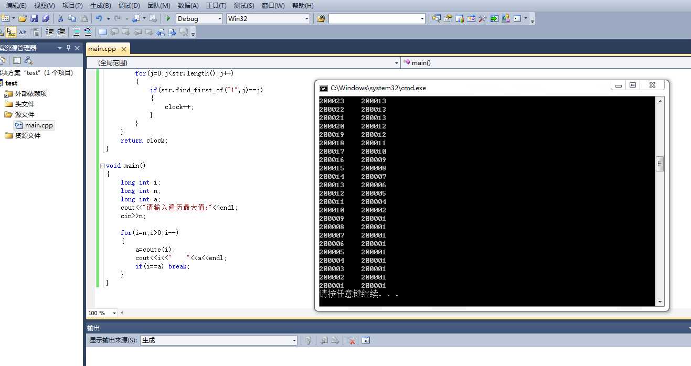
Task: Select the test project node
Action: [x=11, y=83]
